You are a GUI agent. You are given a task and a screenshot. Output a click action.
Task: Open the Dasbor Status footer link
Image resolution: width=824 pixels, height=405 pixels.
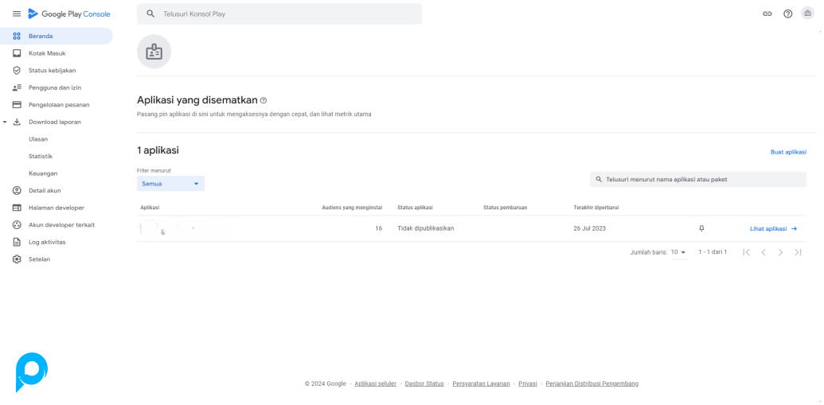click(x=424, y=384)
